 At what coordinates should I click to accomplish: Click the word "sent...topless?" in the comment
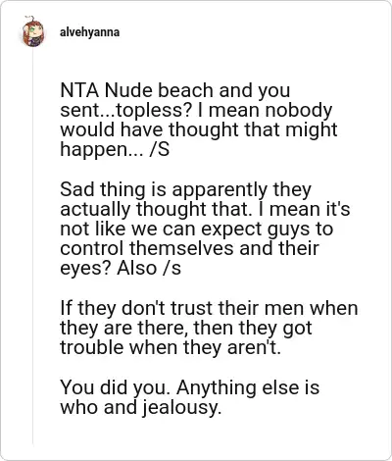click(x=126, y=111)
